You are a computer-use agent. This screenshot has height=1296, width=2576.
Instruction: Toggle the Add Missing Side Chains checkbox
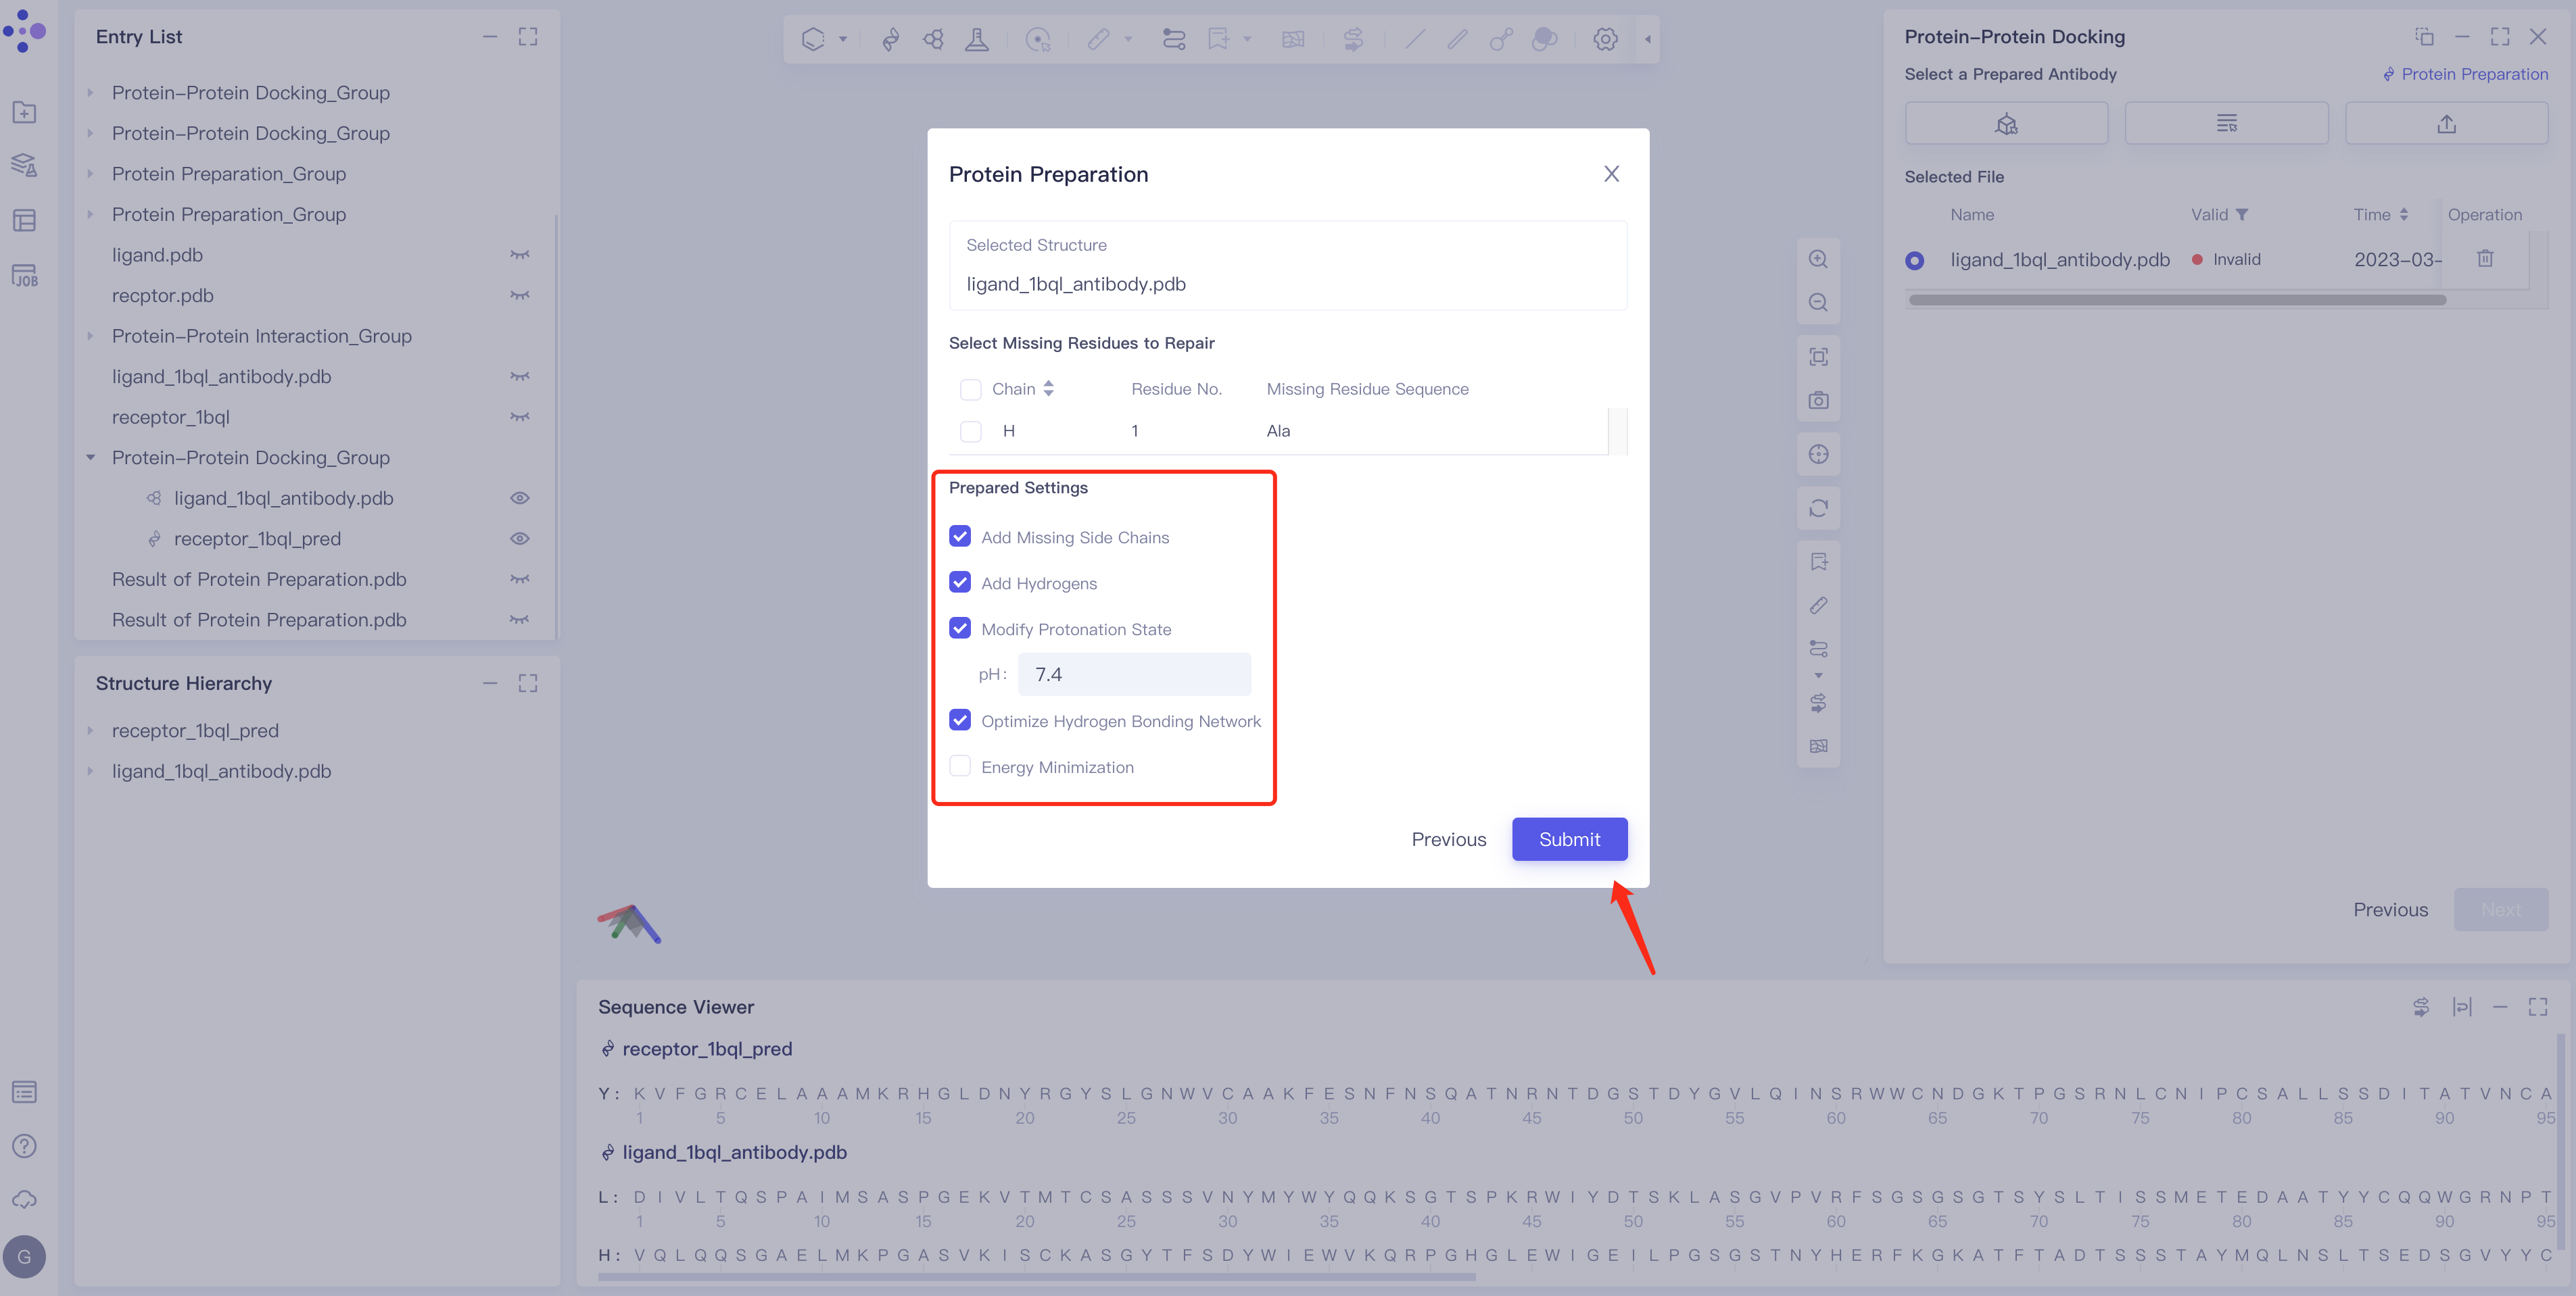pyautogui.click(x=960, y=537)
